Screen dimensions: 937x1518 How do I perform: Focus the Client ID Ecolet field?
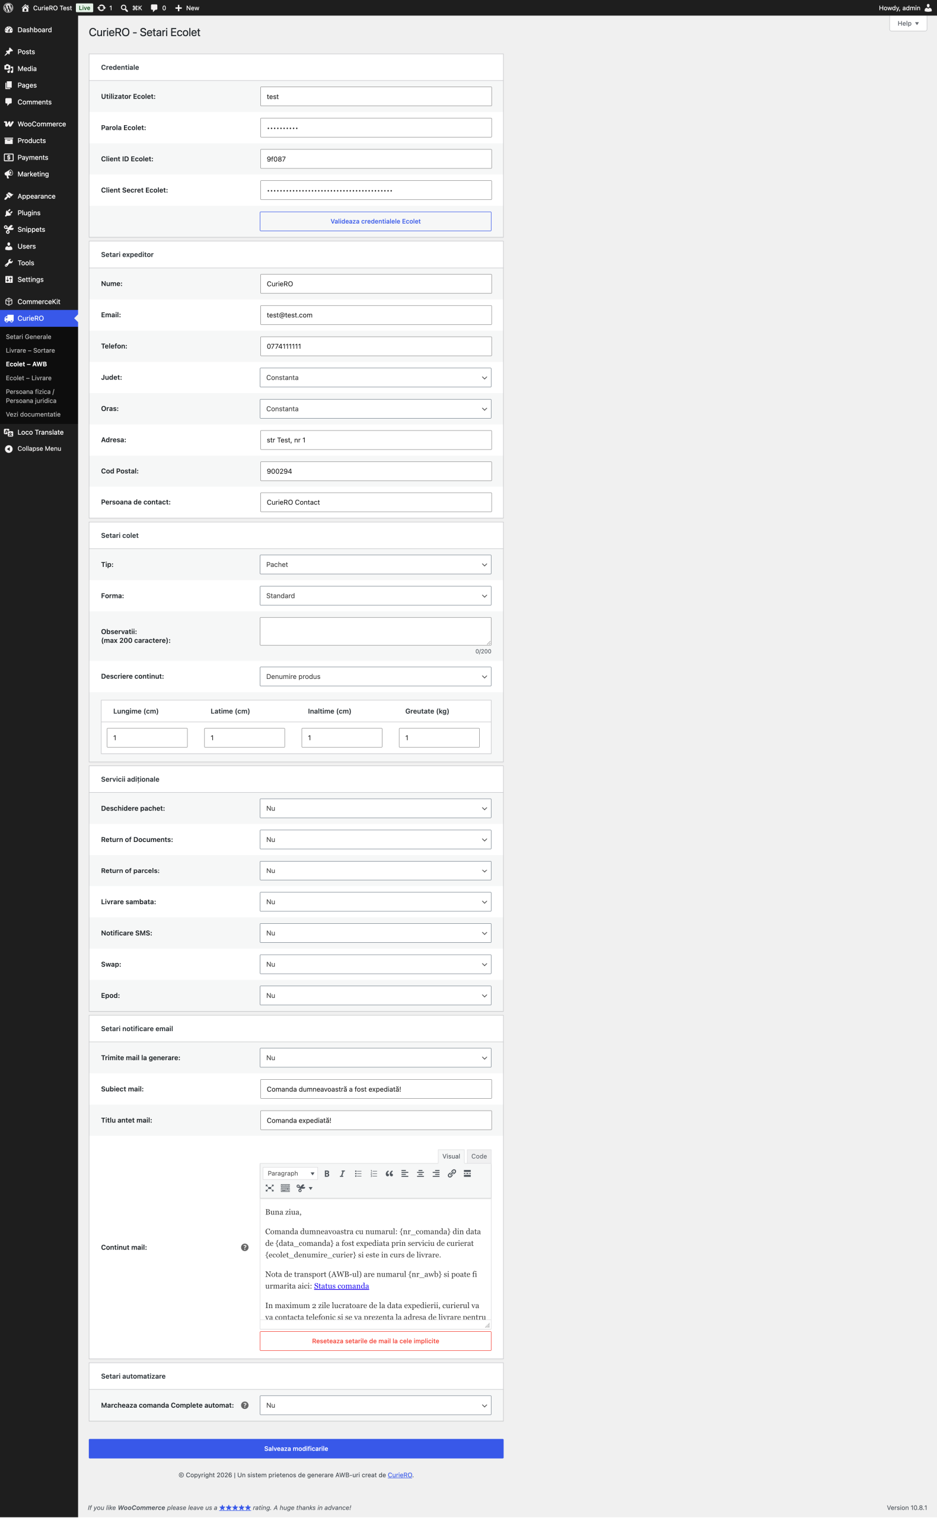(x=375, y=160)
